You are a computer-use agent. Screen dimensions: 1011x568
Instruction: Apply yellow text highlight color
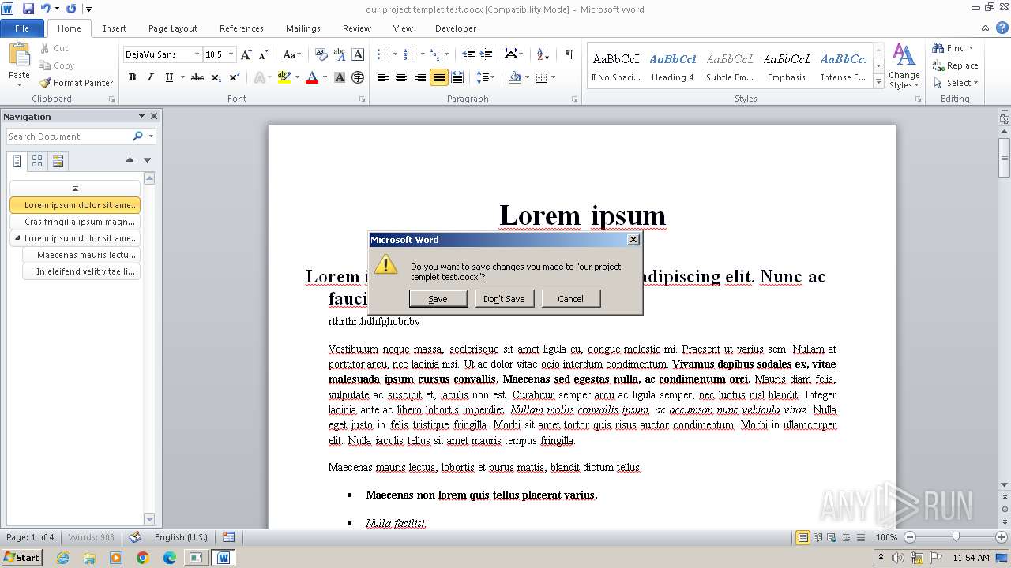[x=283, y=77]
